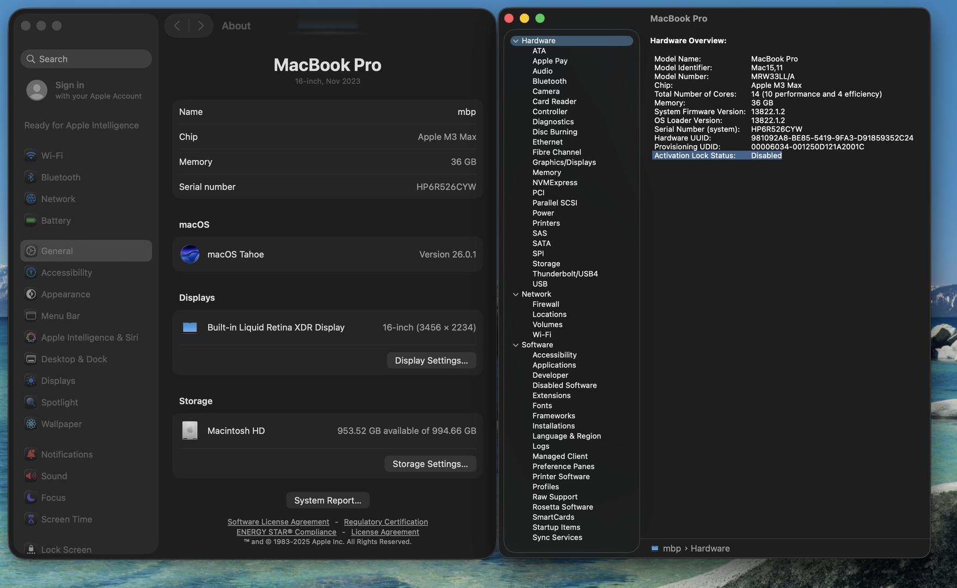Click the Accessibility icon in sidebar
957x588 pixels.
tap(31, 273)
